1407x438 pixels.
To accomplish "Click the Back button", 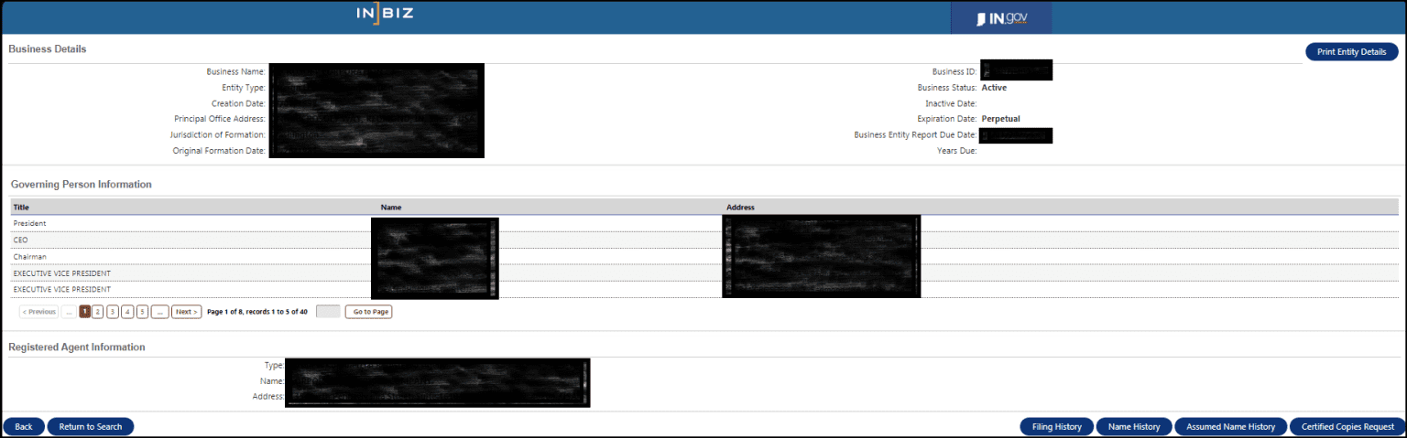I will click(x=24, y=427).
